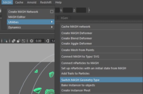Click the exposure value field showing 0.00
The width and height of the screenshot is (143, 94).
click(x=39, y=41)
